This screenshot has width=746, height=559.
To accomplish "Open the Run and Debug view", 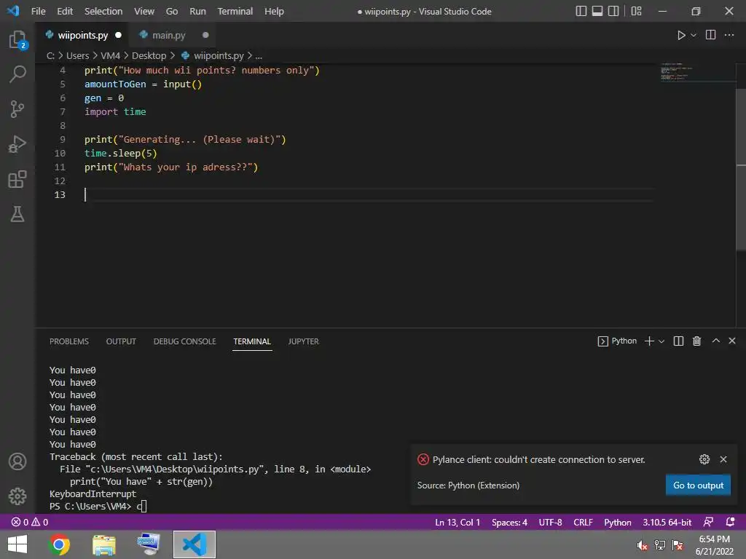I will pos(17,144).
